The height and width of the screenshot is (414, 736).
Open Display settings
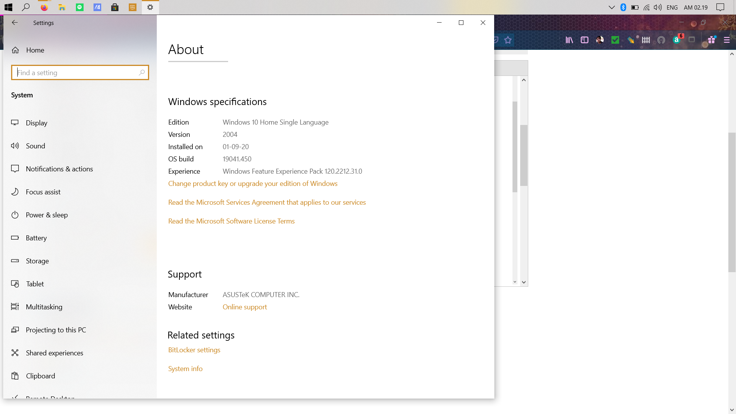point(36,123)
